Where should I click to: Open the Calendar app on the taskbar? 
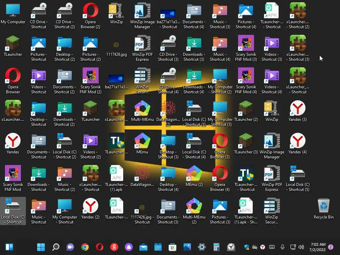tap(158, 247)
